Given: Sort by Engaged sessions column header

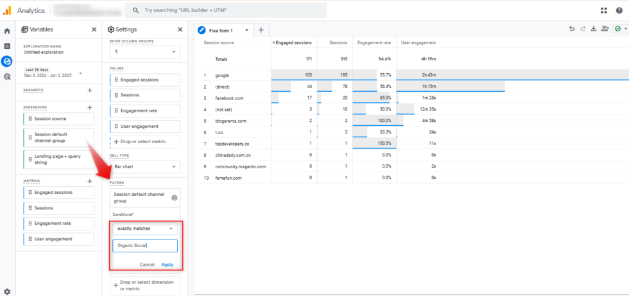Looking at the screenshot, I should 294,42.
